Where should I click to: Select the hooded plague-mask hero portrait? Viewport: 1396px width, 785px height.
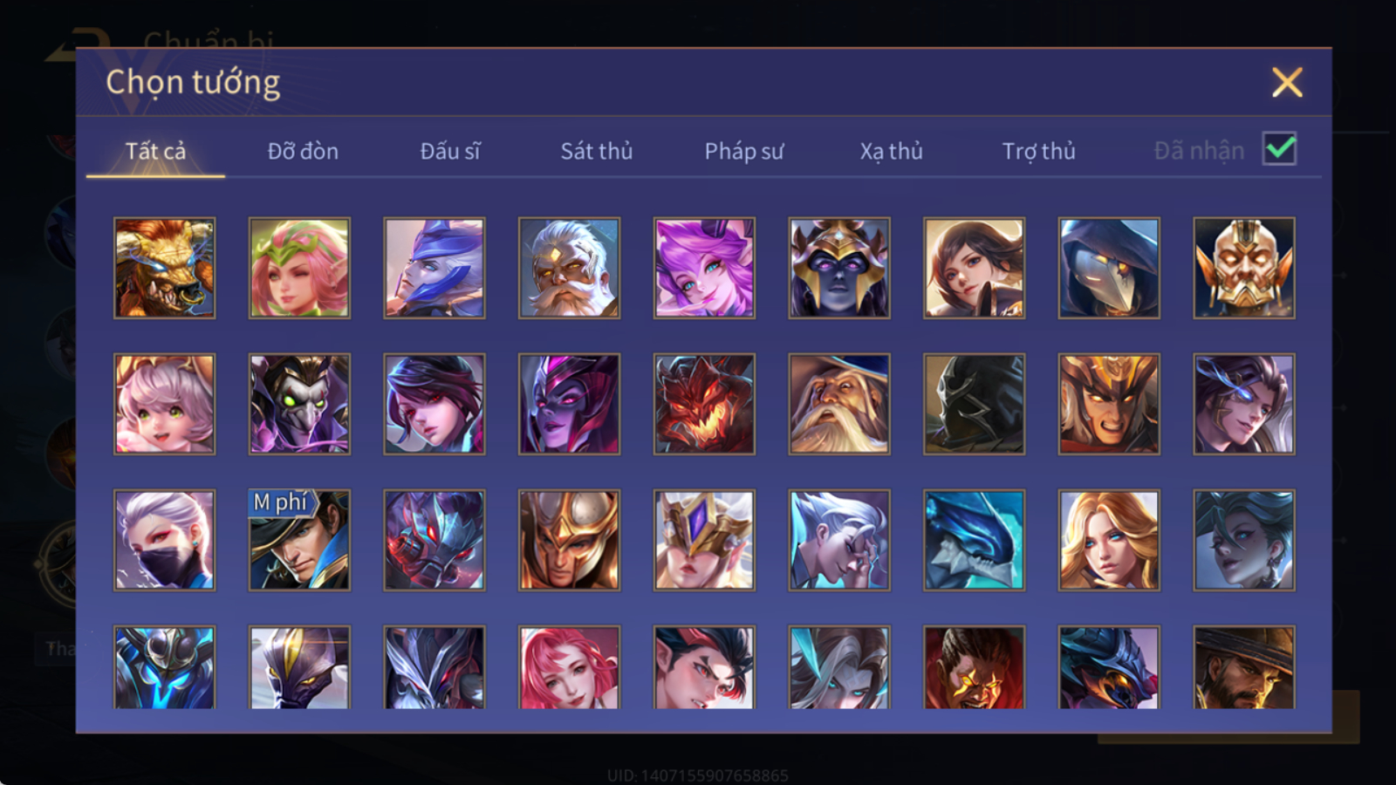[x=1109, y=268]
